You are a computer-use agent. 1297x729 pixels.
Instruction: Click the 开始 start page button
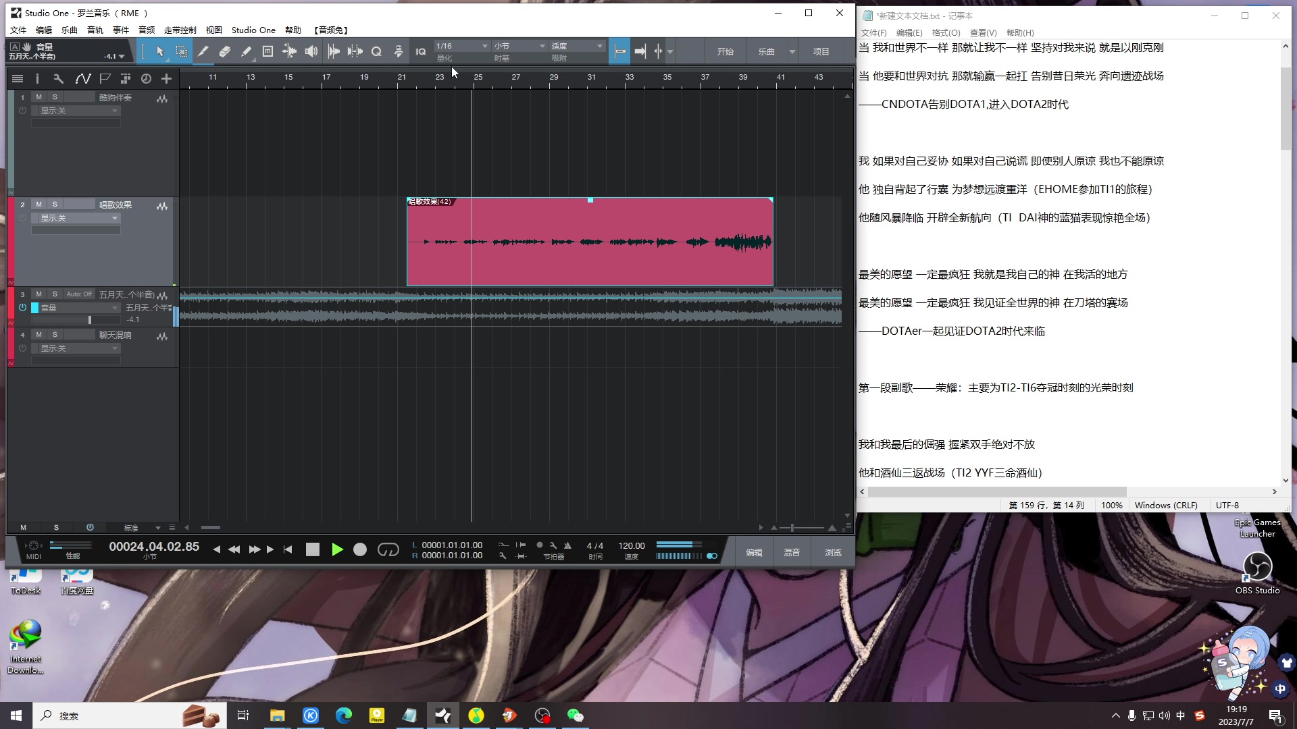coord(726,51)
